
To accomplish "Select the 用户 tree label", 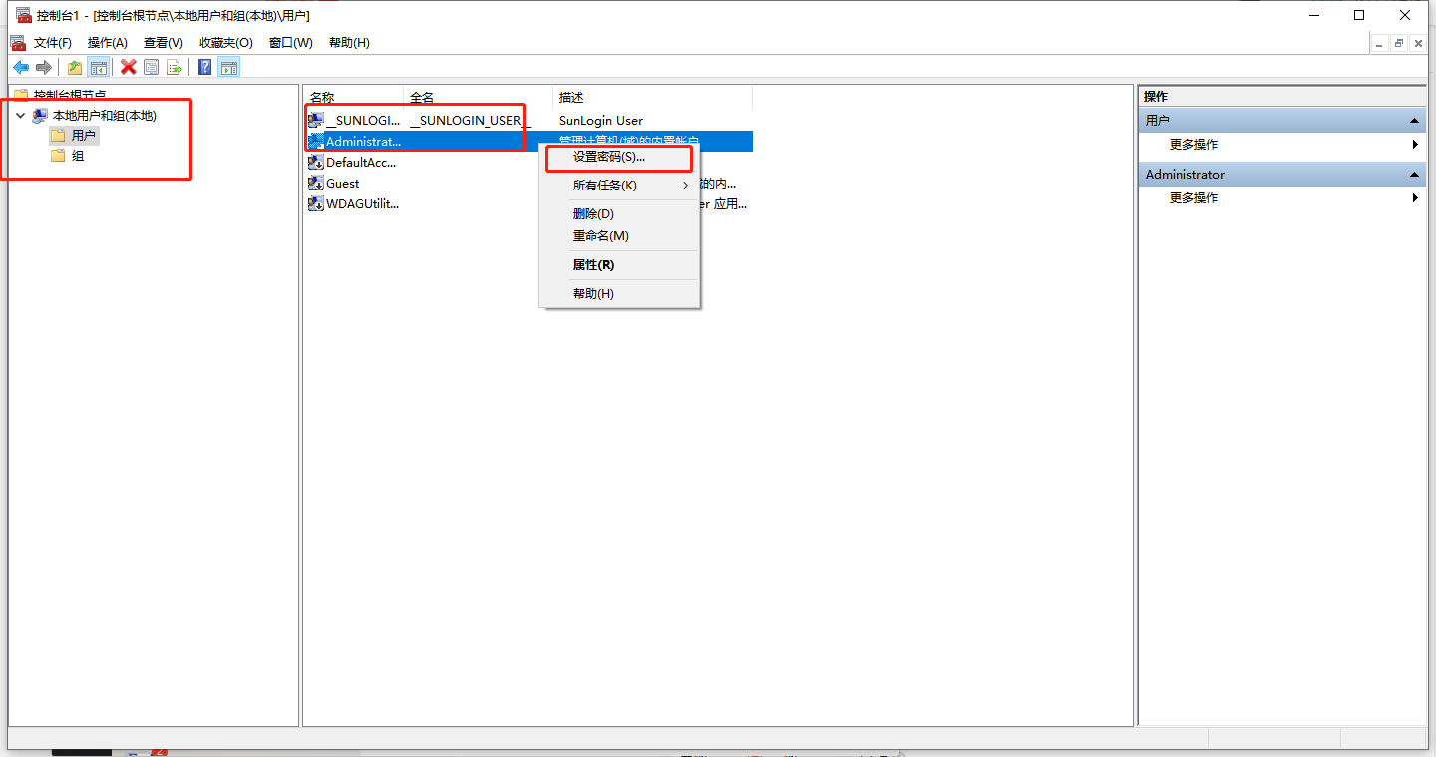I will 84,135.
